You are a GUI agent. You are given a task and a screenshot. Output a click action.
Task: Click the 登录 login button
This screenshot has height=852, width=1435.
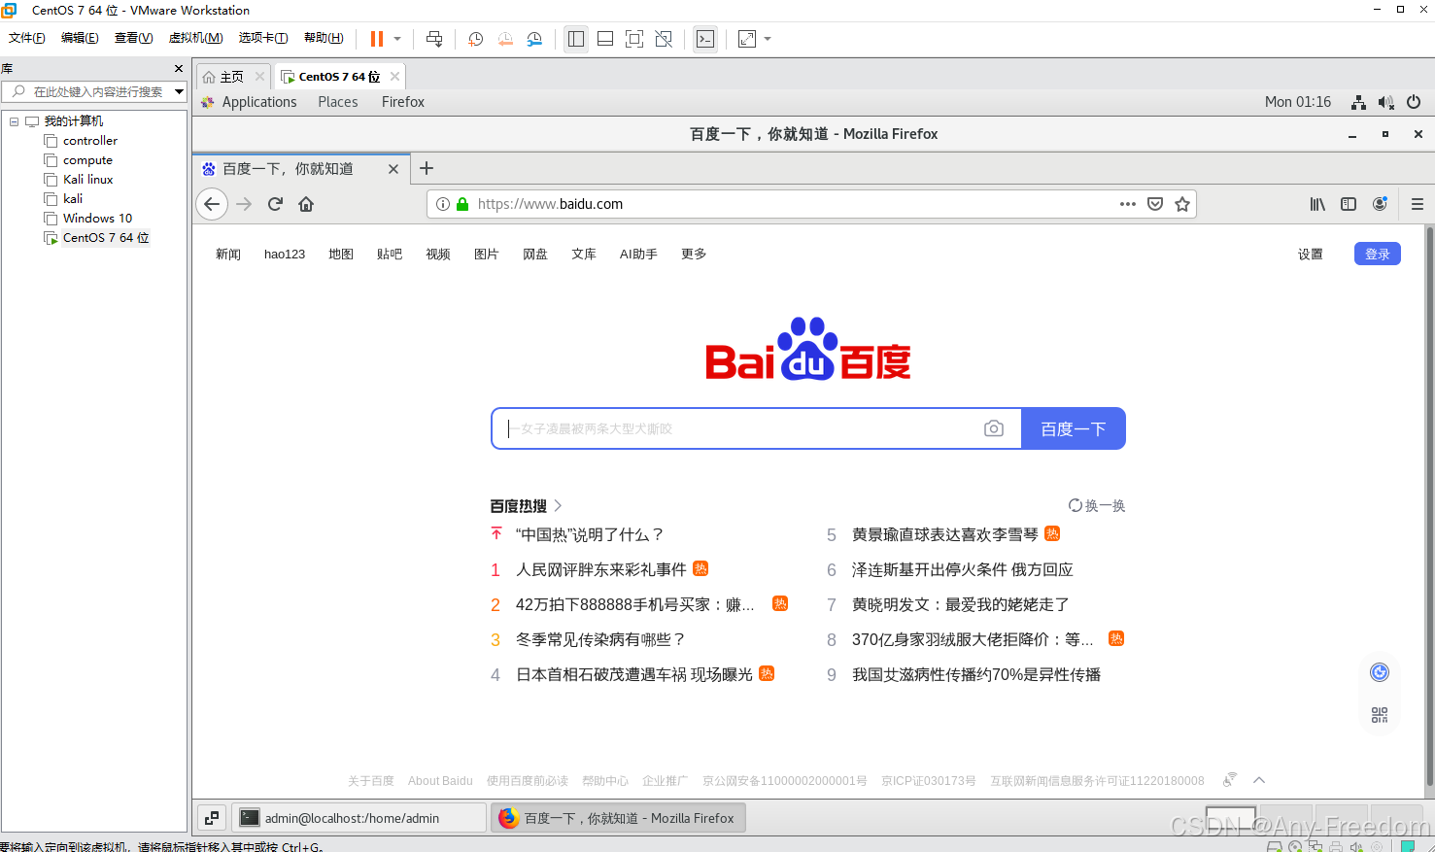click(1378, 254)
